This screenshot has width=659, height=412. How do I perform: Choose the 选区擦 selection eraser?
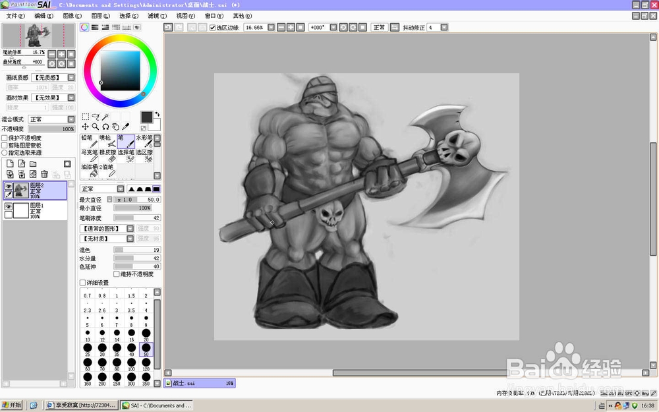click(x=144, y=156)
